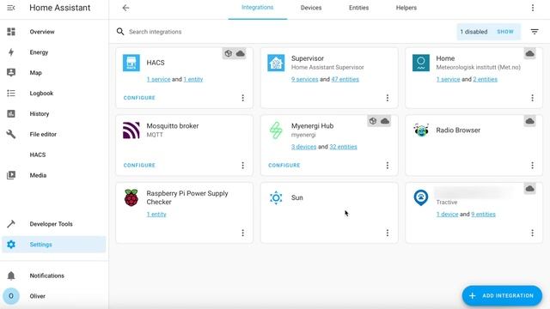Click Myenergi Hub cloud icon
The width and height of the screenshot is (550, 309).
[385, 121]
